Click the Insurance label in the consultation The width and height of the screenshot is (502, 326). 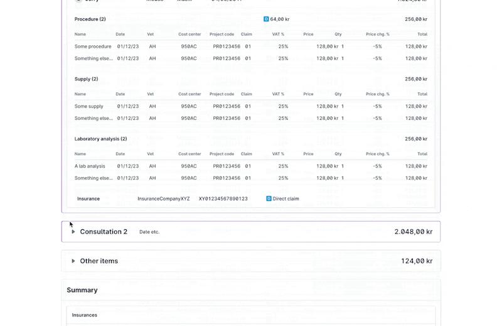pyautogui.click(x=88, y=198)
